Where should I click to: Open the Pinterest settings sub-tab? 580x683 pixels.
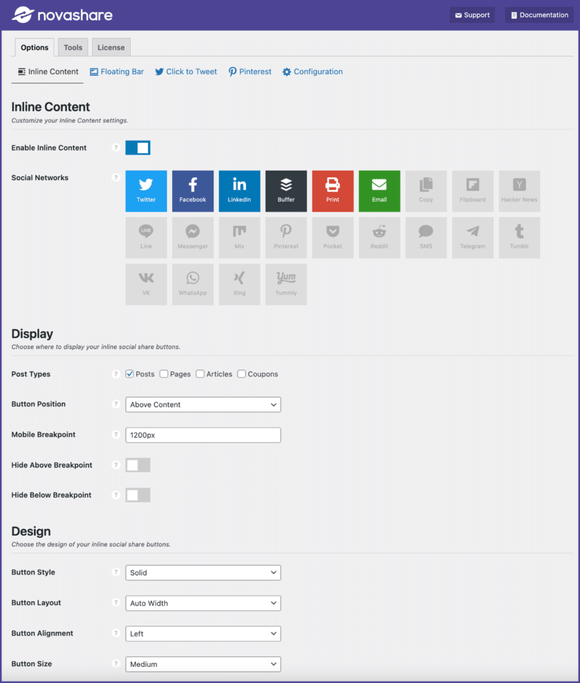(x=250, y=72)
